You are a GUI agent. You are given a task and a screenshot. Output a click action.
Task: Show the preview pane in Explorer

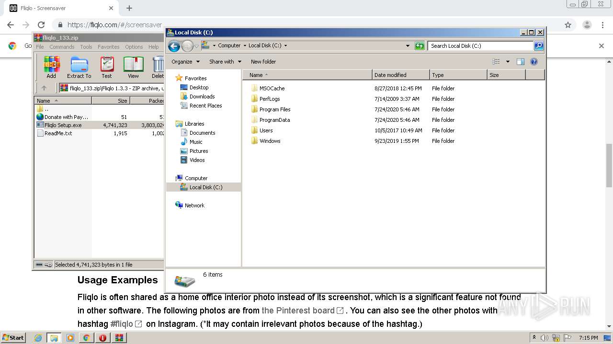(521, 62)
